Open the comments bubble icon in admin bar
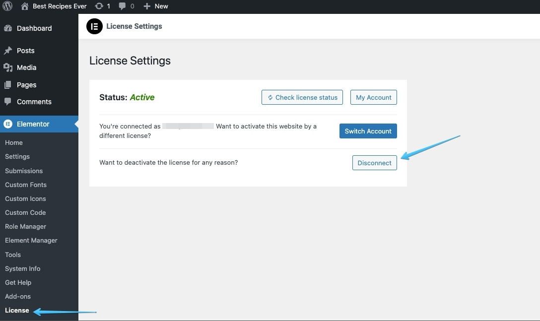540x321 pixels. tap(123, 6)
